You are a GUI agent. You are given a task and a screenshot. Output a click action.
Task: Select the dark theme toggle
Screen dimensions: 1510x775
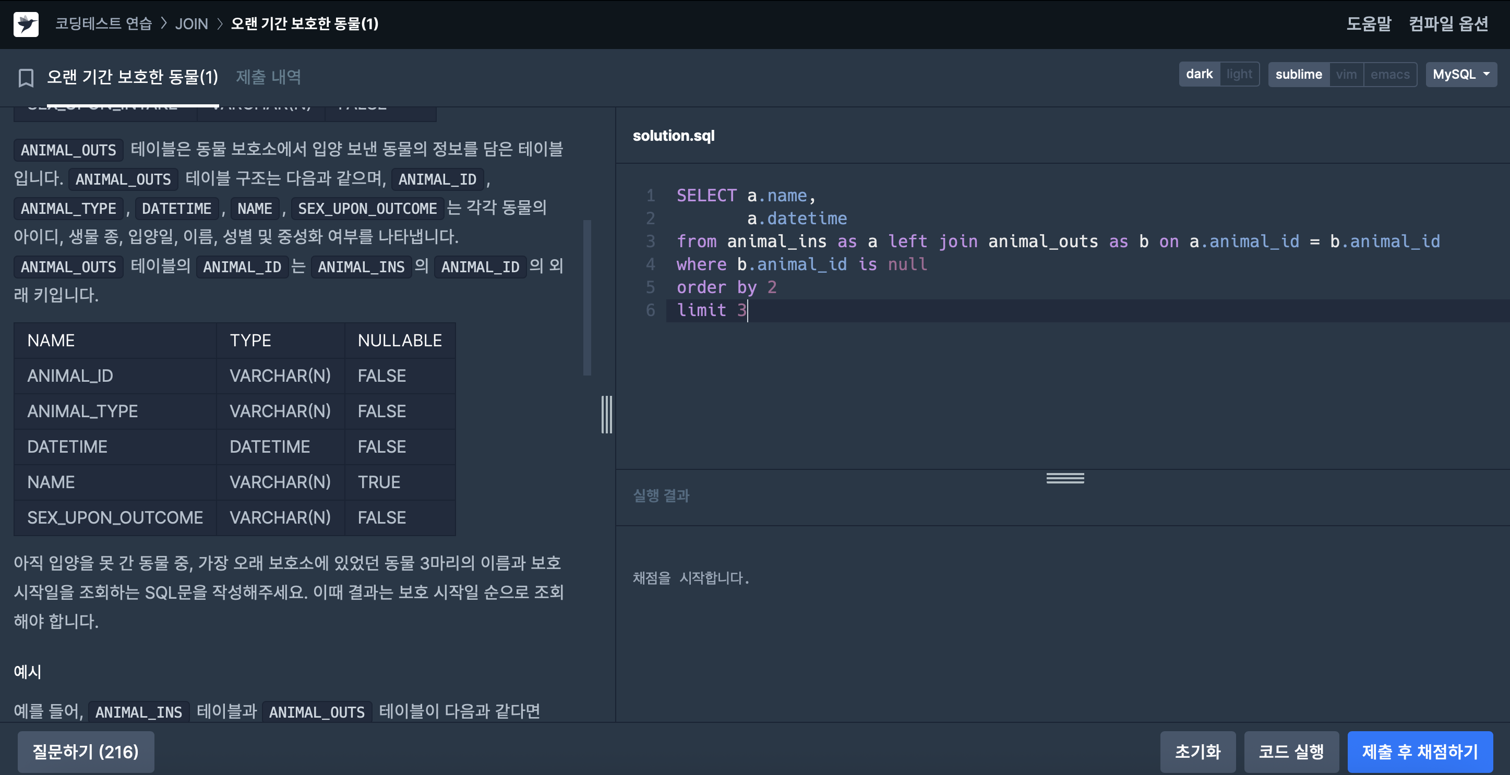[1199, 75]
